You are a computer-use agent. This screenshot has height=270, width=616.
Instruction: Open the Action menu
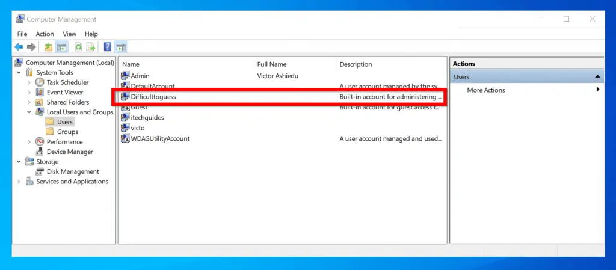point(45,34)
